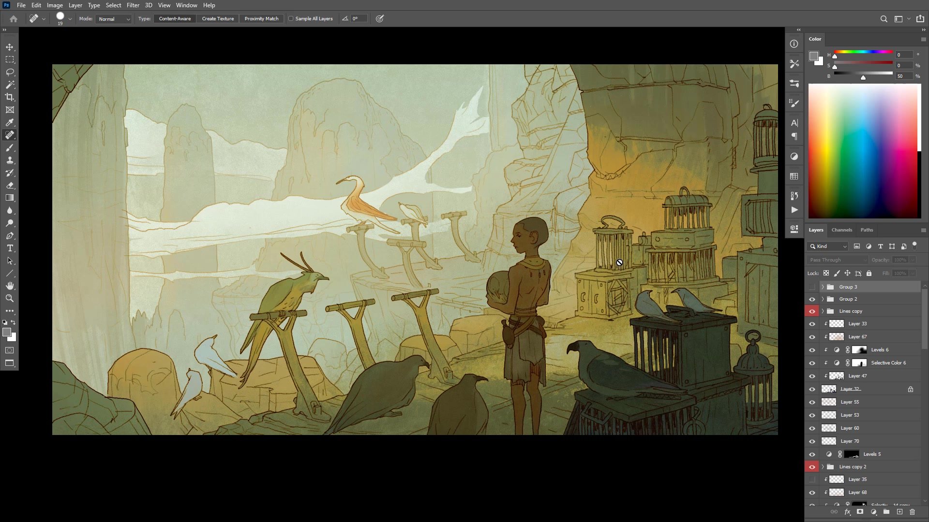Image resolution: width=929 pixels, height=522 pixels.
Task: Click the Content-Aware button
Action: [175, 18]
